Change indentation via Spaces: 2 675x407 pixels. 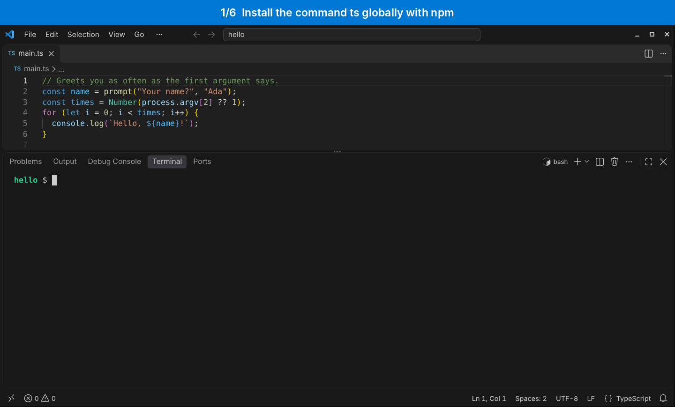[531, 399]
